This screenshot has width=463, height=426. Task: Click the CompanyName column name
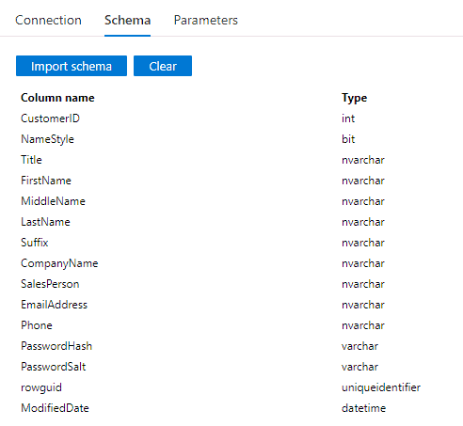point(59,263)
